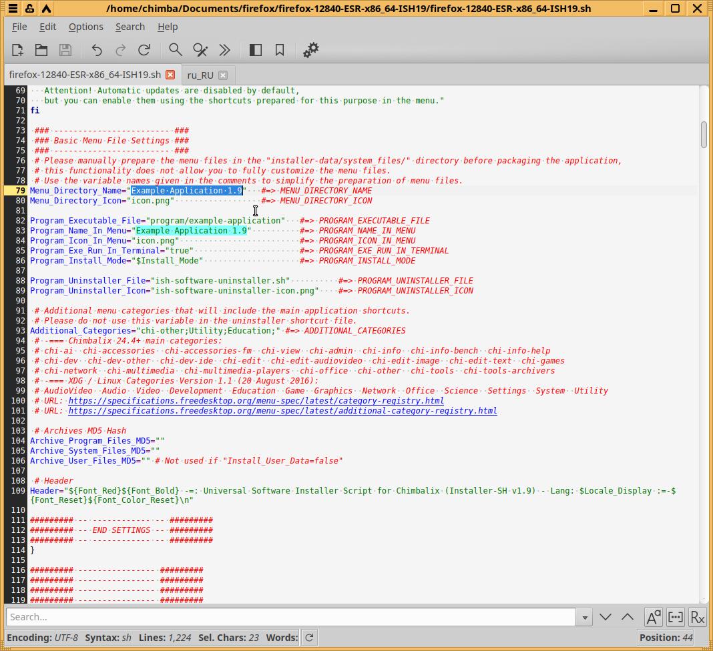
Task: Click the open file folder icon
Action: pos(41,50)
